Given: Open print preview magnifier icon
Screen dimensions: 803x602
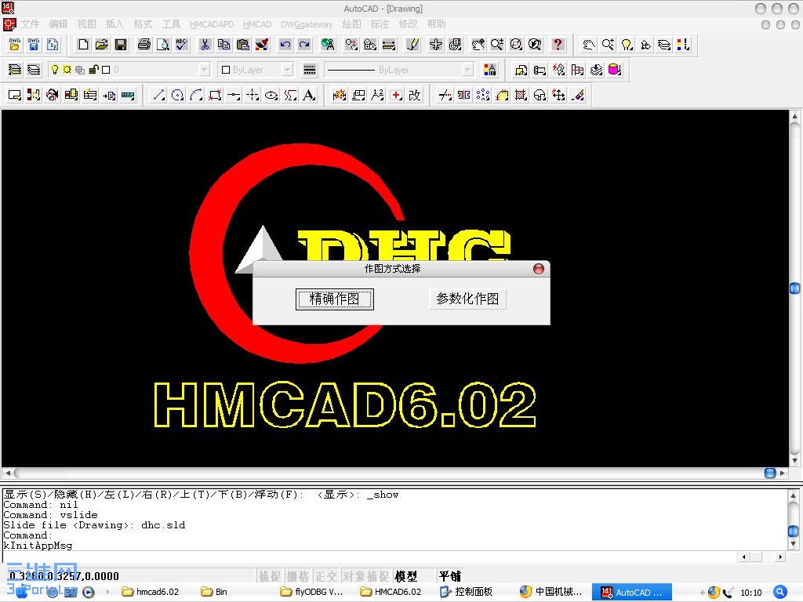Looking at the screenshot, I should coord(163,45).
